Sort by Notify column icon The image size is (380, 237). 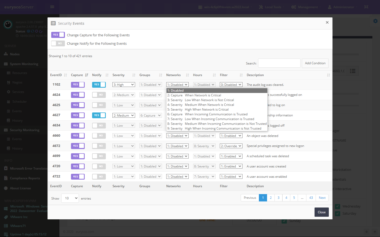pos(107,75)
